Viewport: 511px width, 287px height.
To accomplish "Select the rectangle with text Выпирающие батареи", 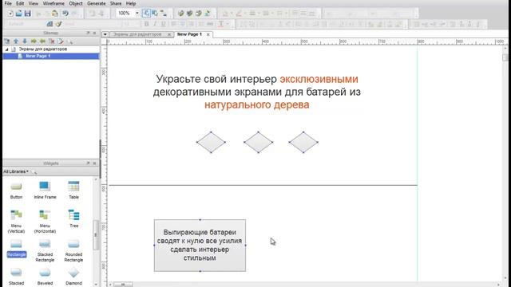I will 200,246.
